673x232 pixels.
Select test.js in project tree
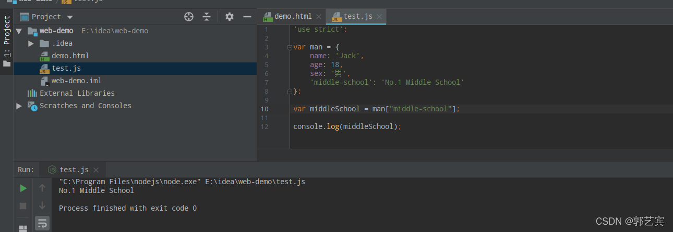coord(66,68)
